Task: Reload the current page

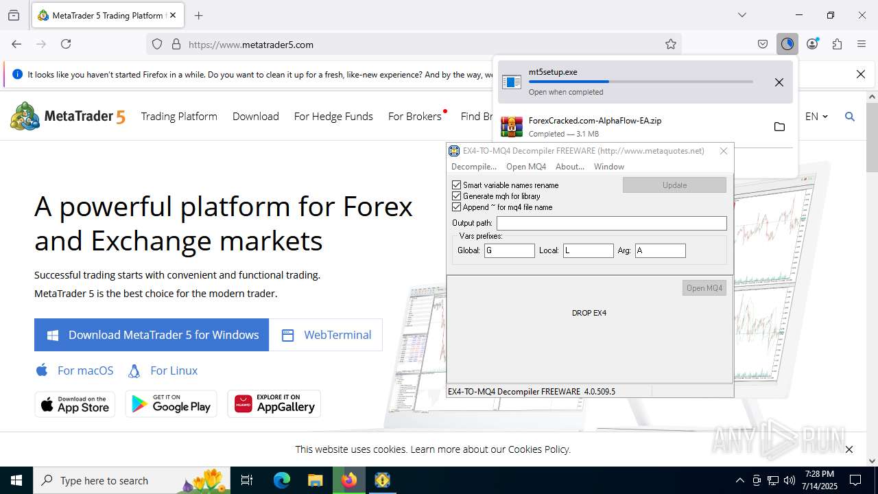Action: point(66,44)
